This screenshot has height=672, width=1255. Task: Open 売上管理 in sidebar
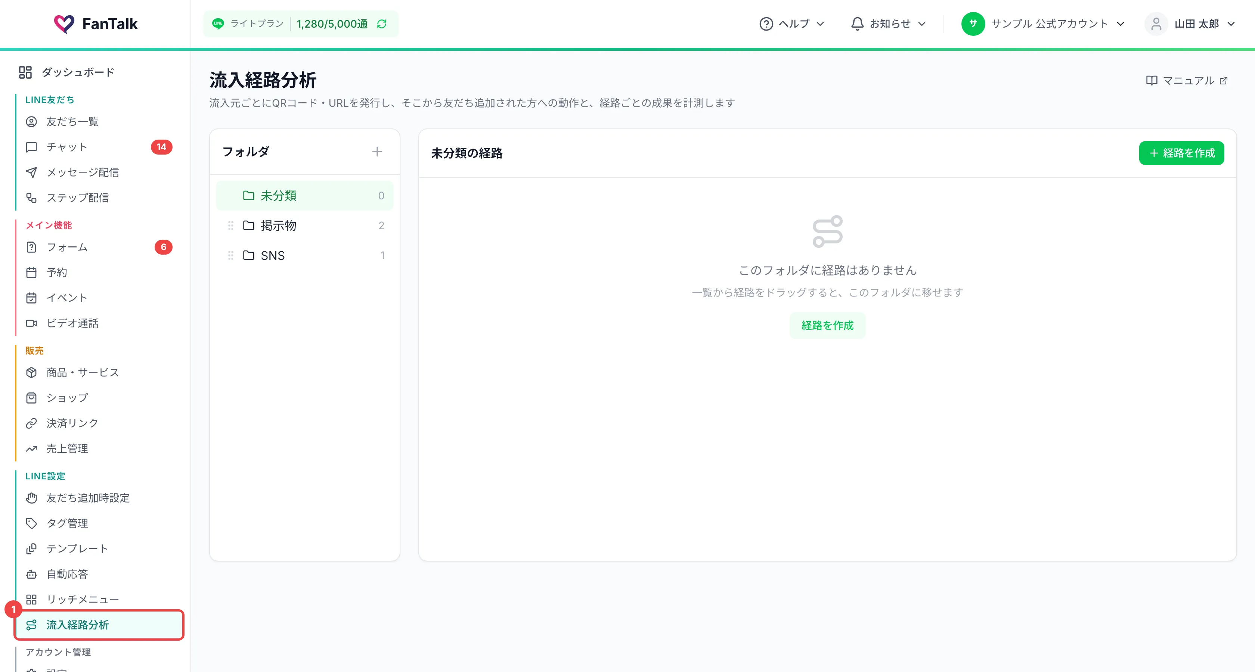pos(99,448)
